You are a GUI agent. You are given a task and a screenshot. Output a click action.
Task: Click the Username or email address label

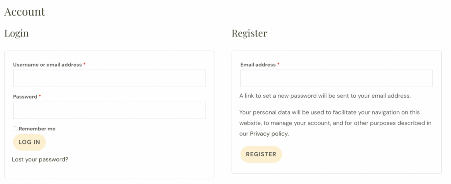47,65
